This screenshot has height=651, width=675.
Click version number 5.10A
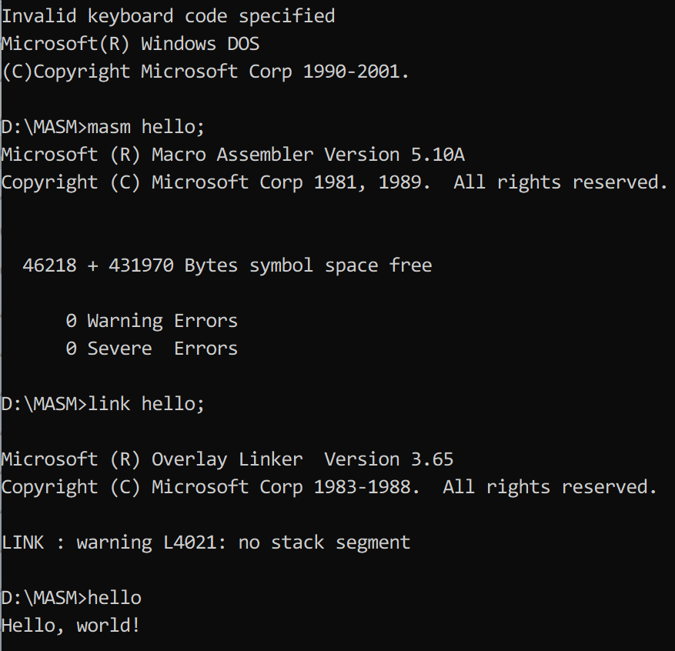[x=436, y=155]
